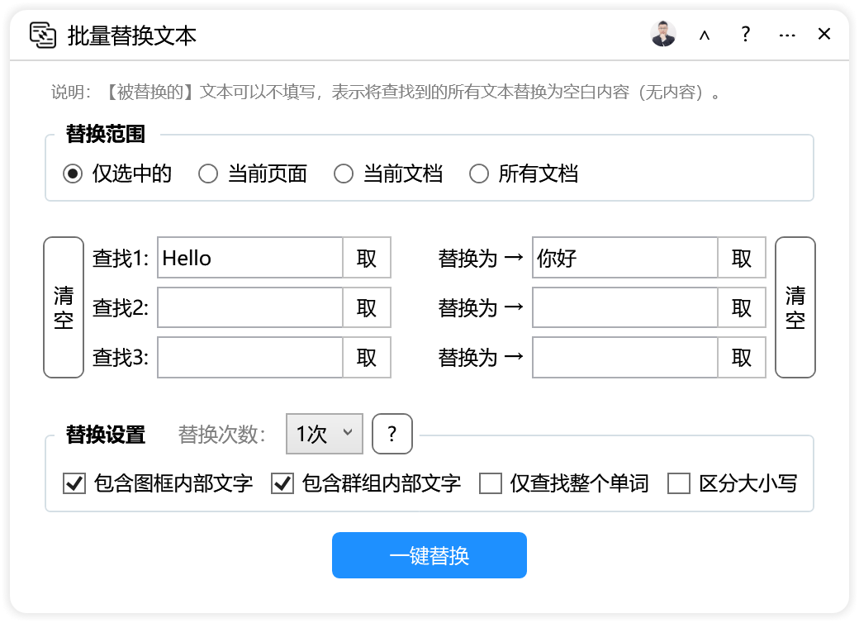
Task: Enable 仅查找整个单词 checkbox
Action: tap(491, 484)
